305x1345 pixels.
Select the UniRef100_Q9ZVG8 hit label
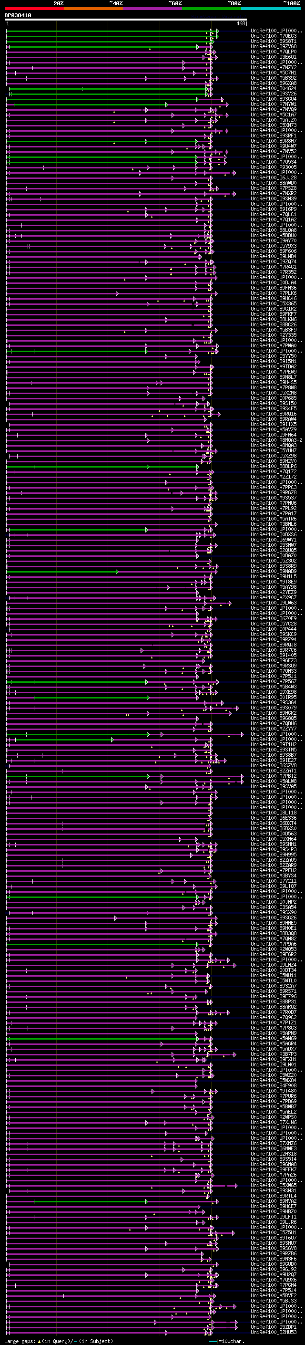click(274, 47)
